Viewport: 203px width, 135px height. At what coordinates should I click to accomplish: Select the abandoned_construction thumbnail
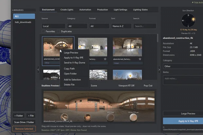point(58,47)
